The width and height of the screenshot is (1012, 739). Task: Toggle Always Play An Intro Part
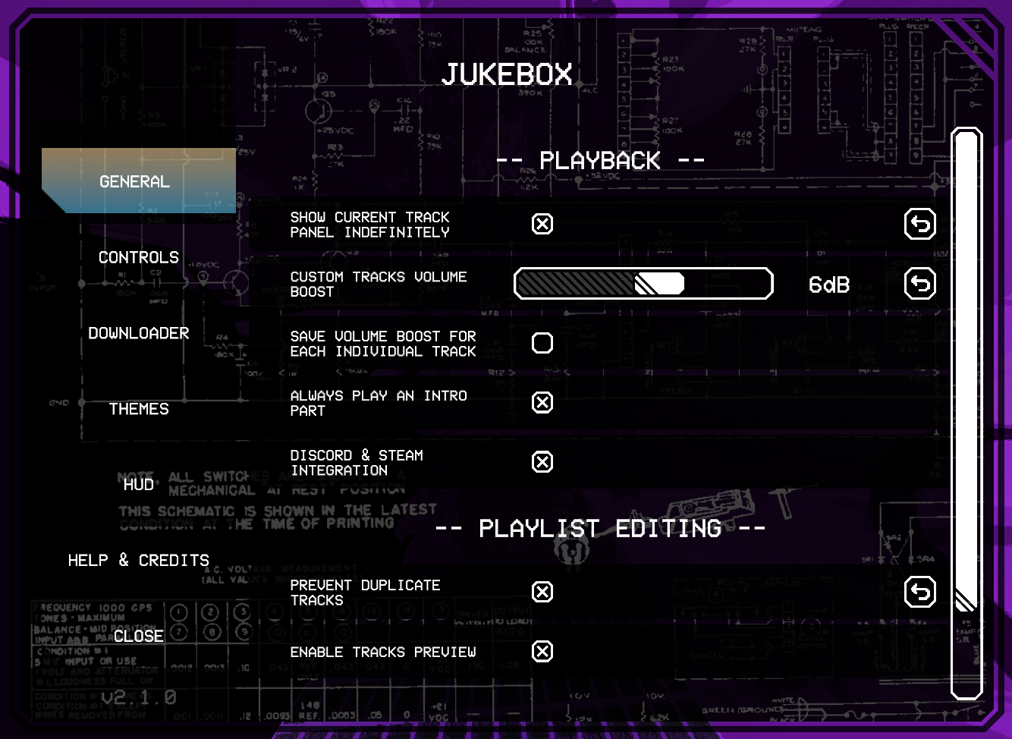(x=542, y=402)
